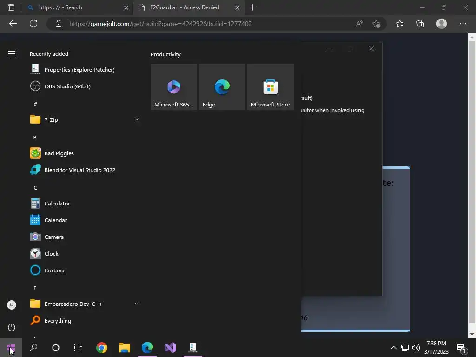Open the network icon in the system tray

coord(405,348)
